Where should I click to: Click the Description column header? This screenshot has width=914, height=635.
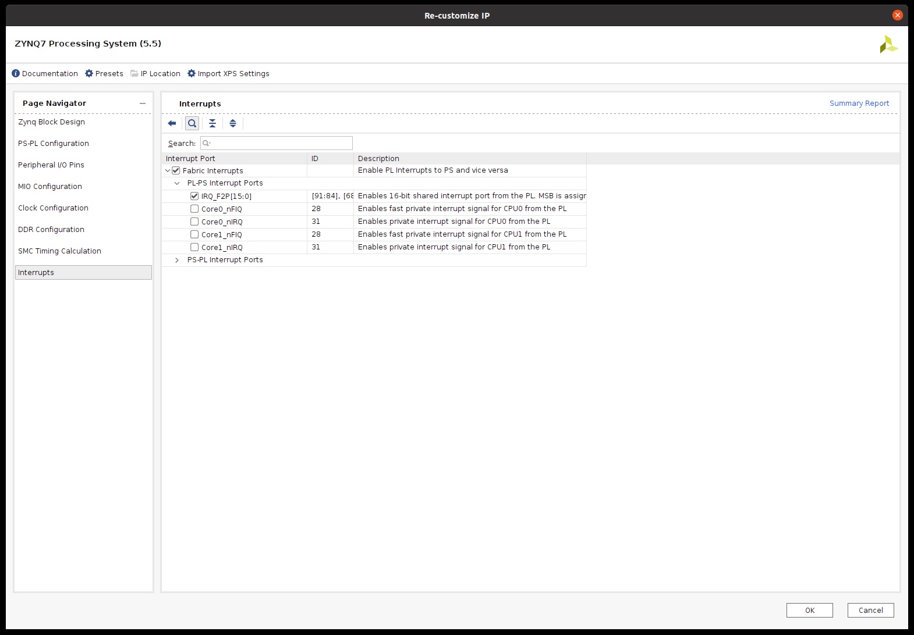click(470, 158)
